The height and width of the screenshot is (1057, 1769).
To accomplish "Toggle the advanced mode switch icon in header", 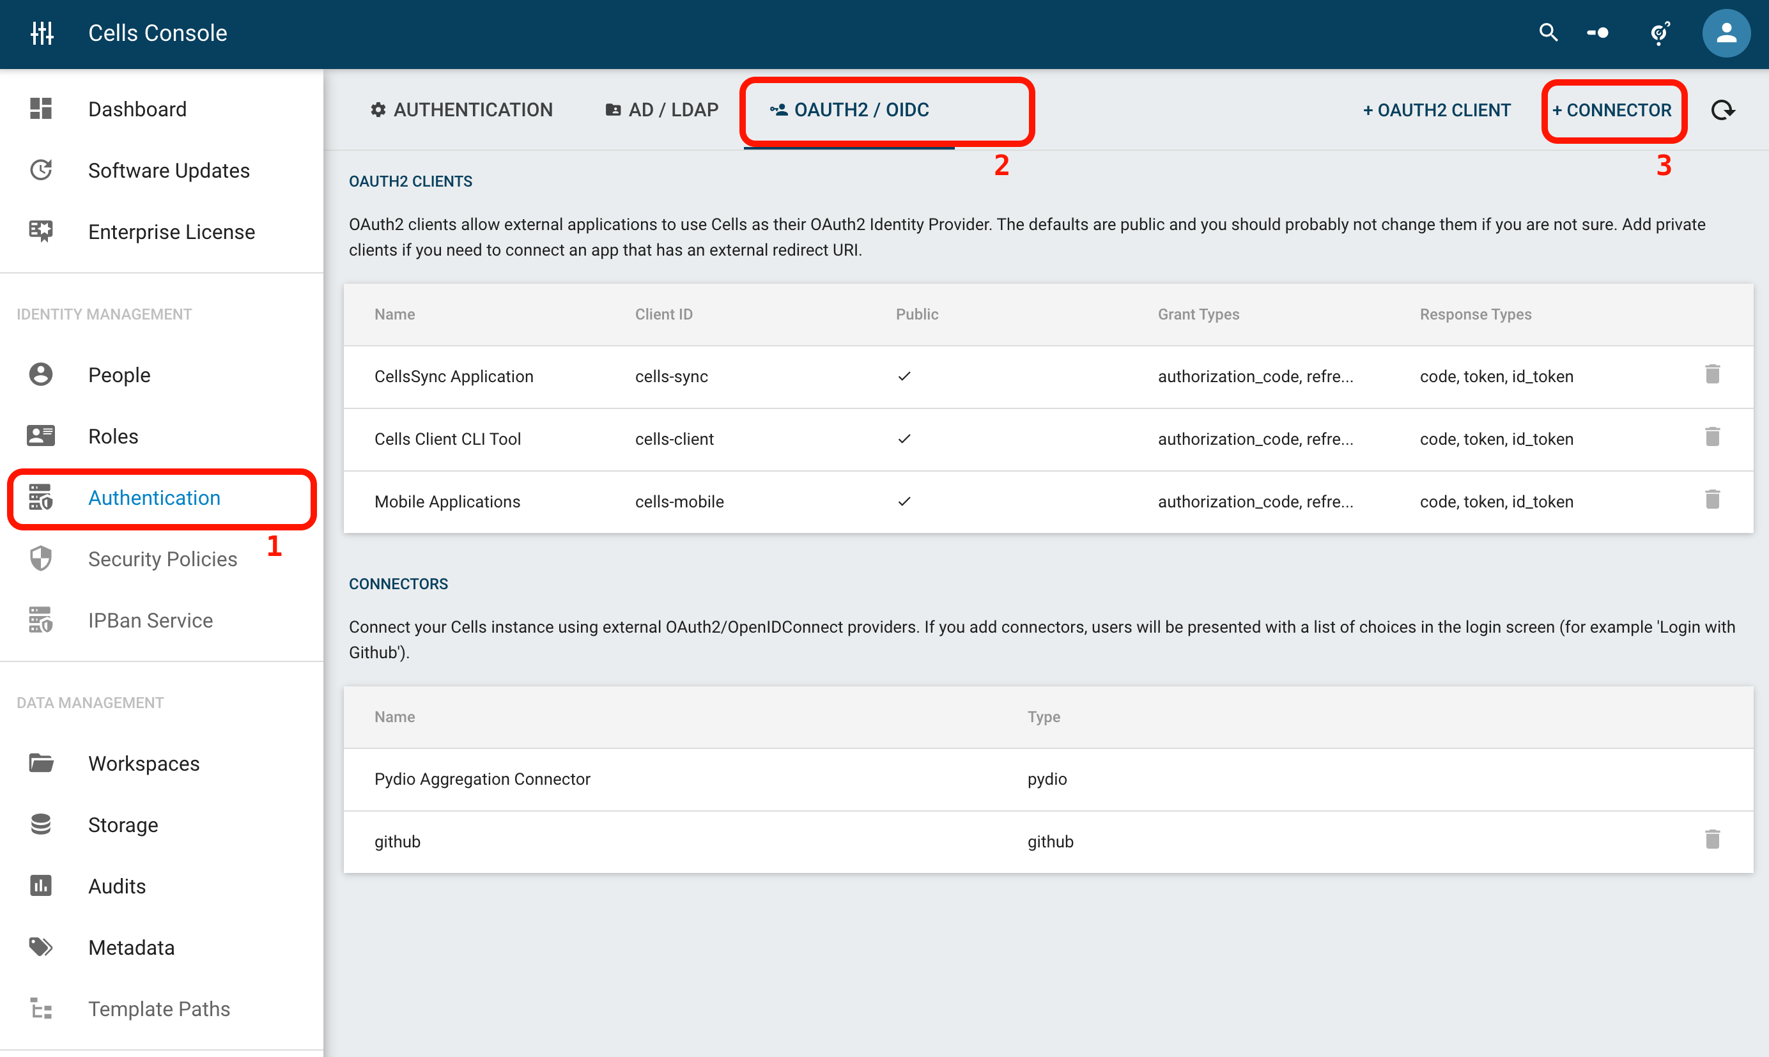I will coord(1597,33).
